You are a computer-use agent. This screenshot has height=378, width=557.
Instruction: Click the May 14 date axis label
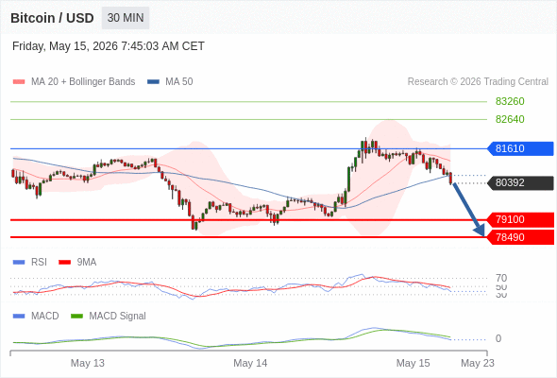pyautogui.click(x=250, y=363)
